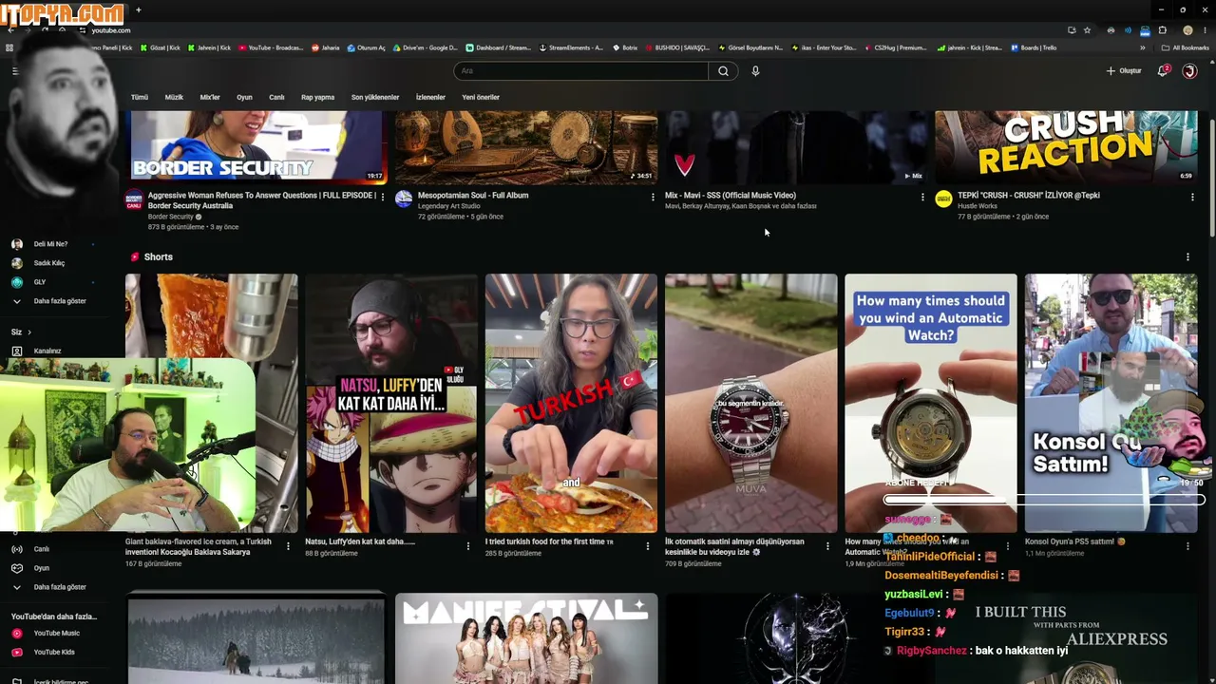Open options for Mix - Mavi SSS
The height and width of the screenshot is (684, 1216).
[x=922, y=198]
